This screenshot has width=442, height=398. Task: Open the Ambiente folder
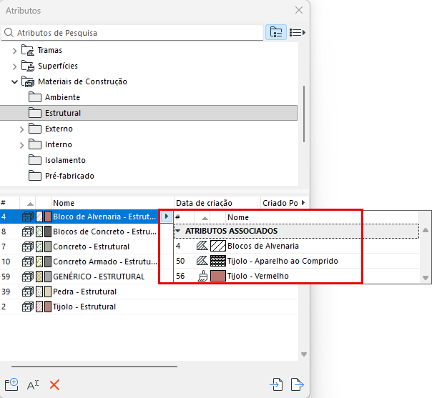(x=62, y=97)
